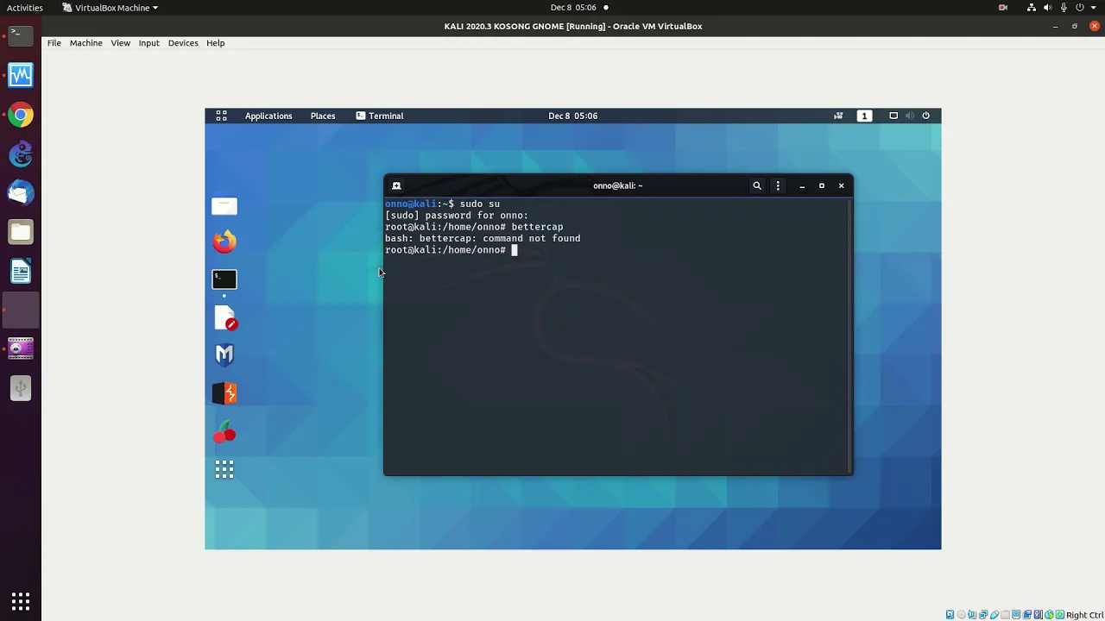1105x621 pixels.
Task: Open the Kali Applications menu
Action: (268, 116)
